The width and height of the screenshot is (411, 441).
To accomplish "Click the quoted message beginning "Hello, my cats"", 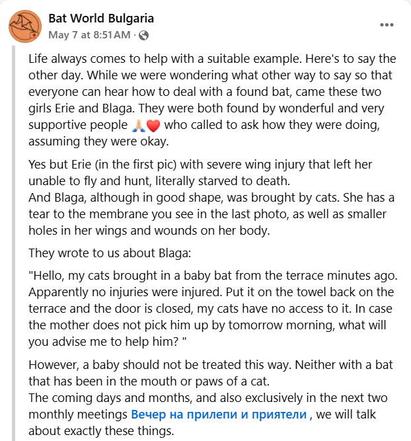I will tap(213, 309).
